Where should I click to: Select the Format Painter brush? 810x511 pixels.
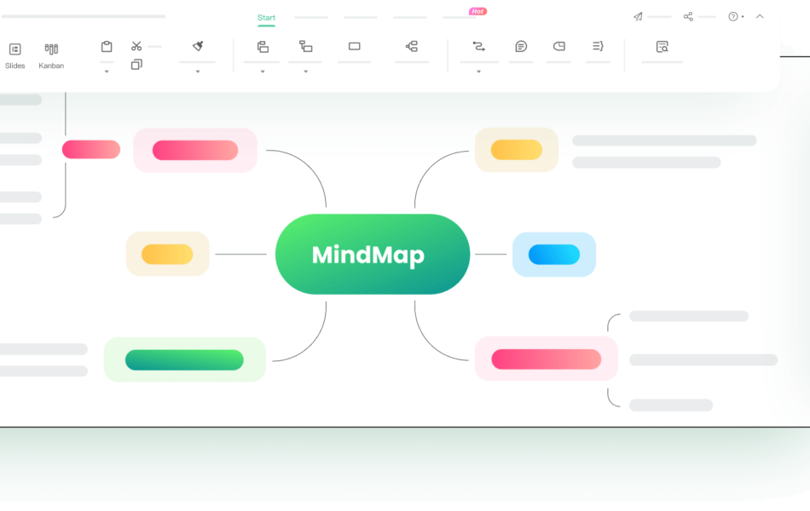(x=198, y=47)
